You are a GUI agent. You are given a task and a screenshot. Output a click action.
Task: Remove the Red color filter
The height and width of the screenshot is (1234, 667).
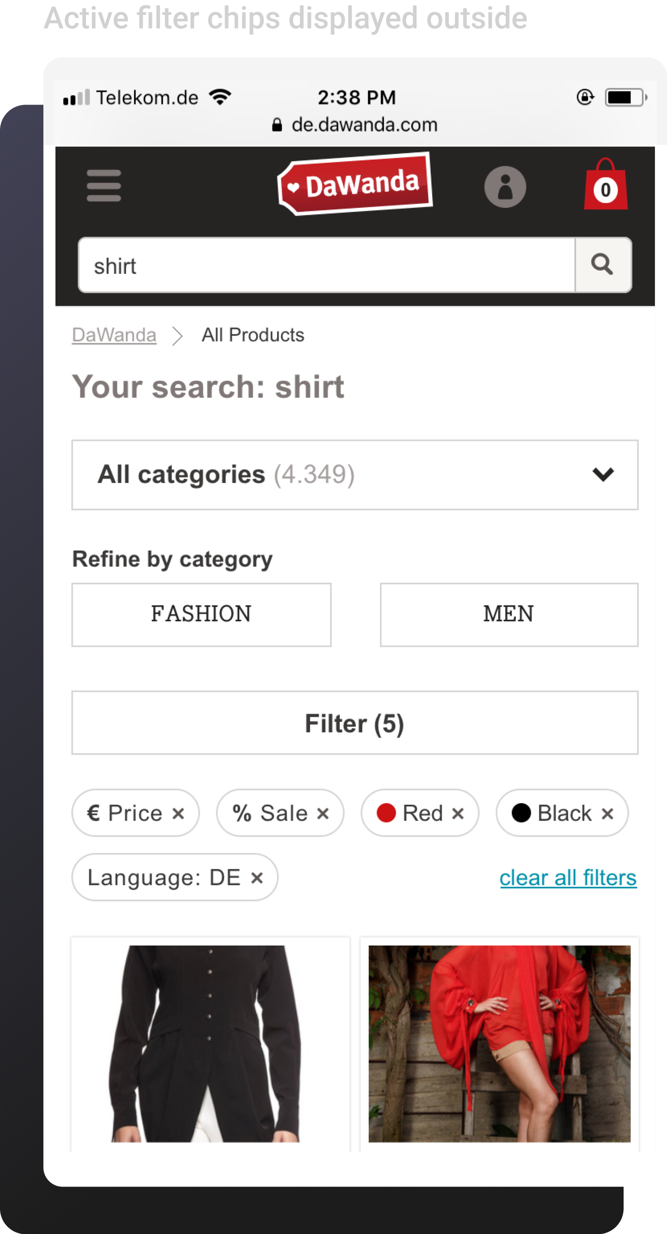pyautogui.click(x=458, y=813)
